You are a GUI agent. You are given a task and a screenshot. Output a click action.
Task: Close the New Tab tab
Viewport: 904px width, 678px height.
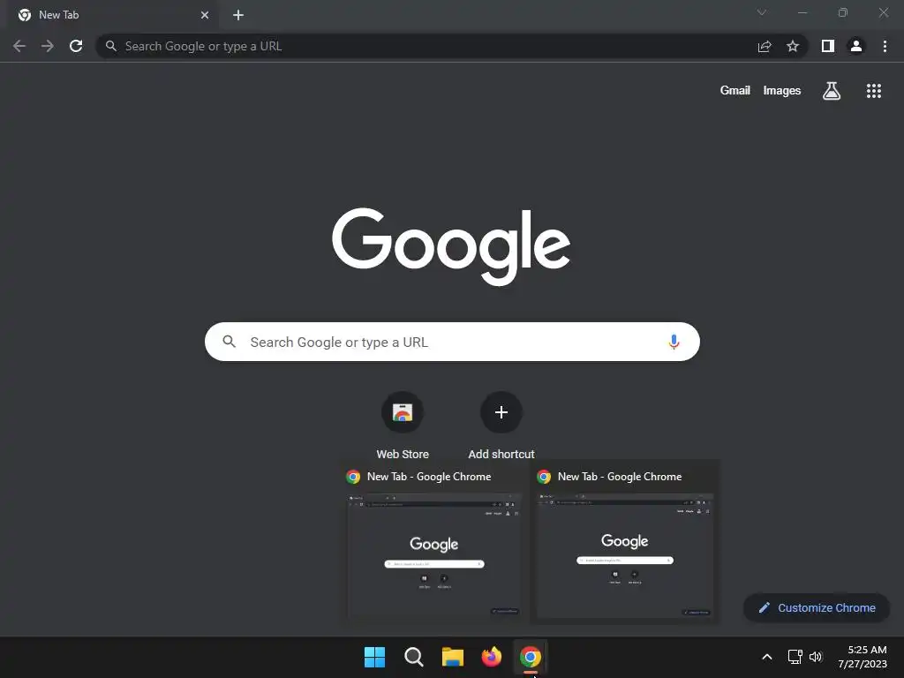point(205,15)
